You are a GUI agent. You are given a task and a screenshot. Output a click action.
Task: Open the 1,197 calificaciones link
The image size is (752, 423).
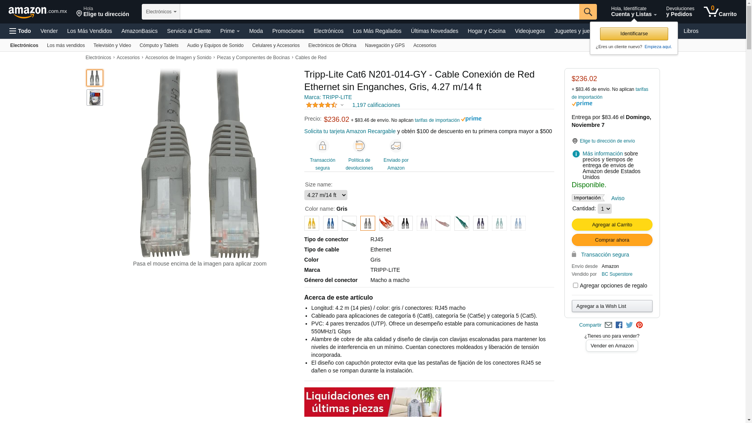click(x=376, y=105)
